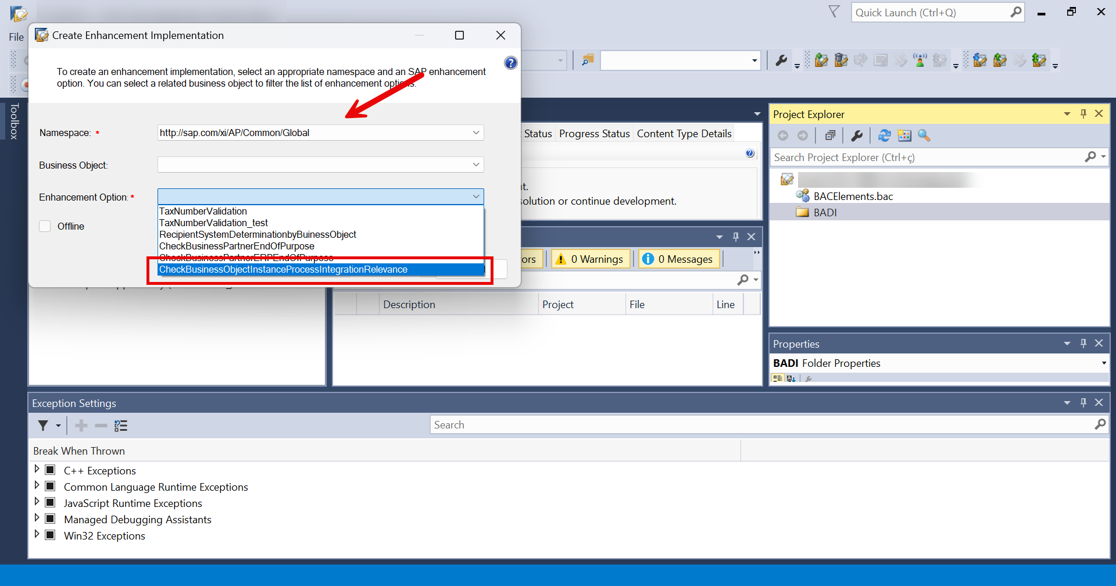Select TaxNumberValidation option

tap(321, 211)
